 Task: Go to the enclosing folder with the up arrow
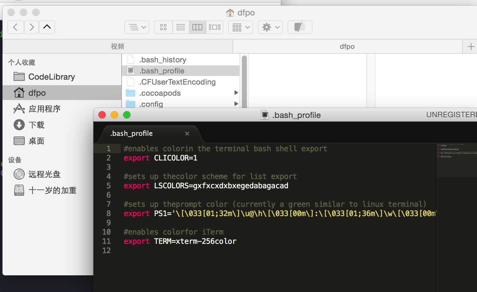coord(47,27)
